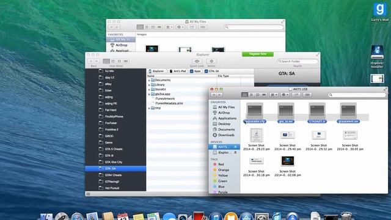Go back in the ANTS USB Finder window
Viewport: 391px width, 220px height.
213,95
